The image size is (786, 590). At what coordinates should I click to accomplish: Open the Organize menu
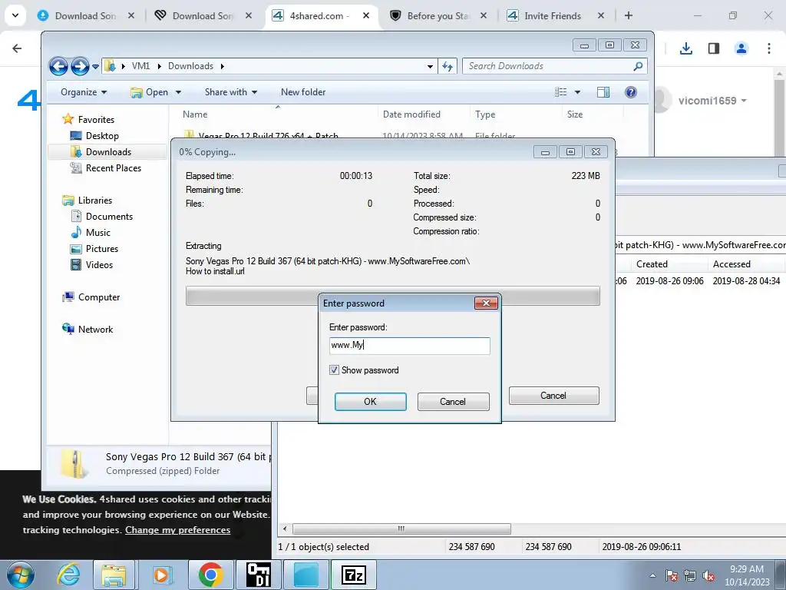[84, 92]
